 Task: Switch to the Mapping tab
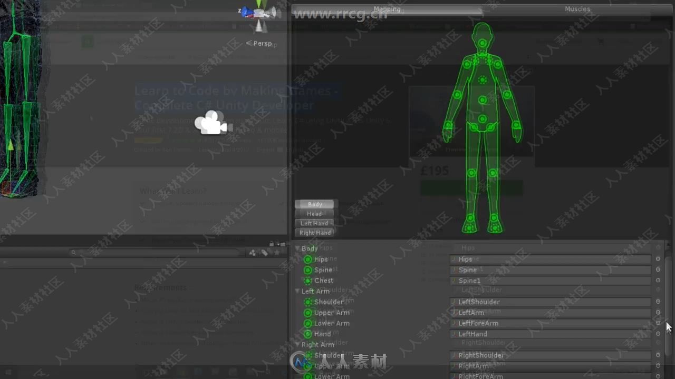pos(387,9)
